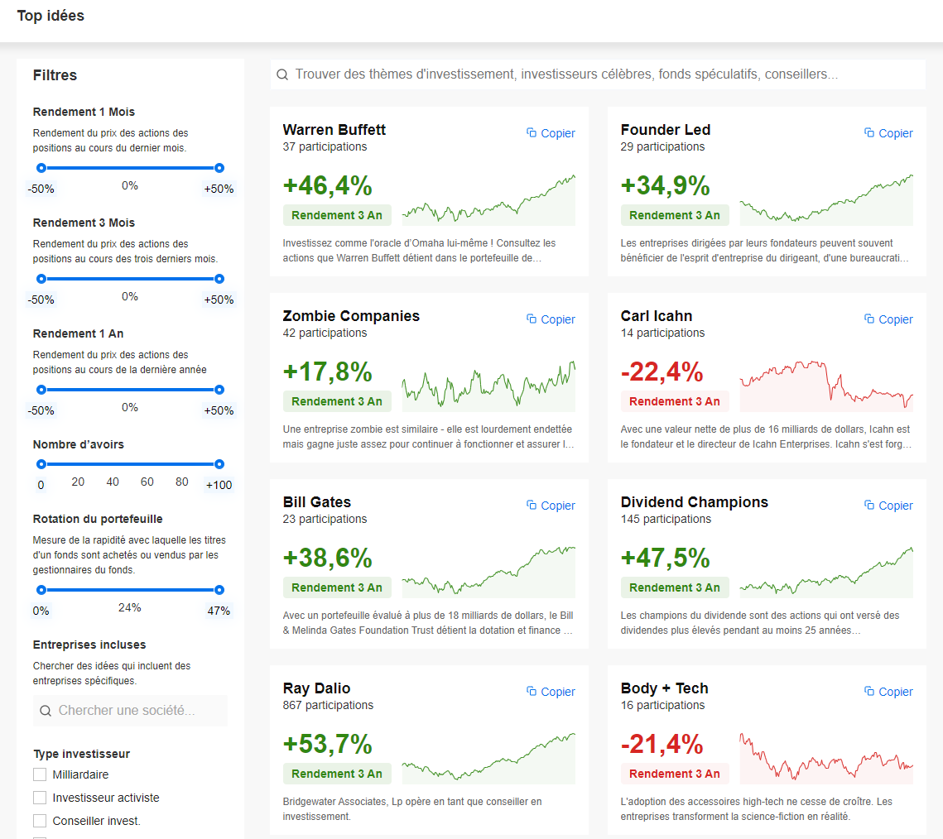Click the Entreprises incluses heading

click(89, 645)
